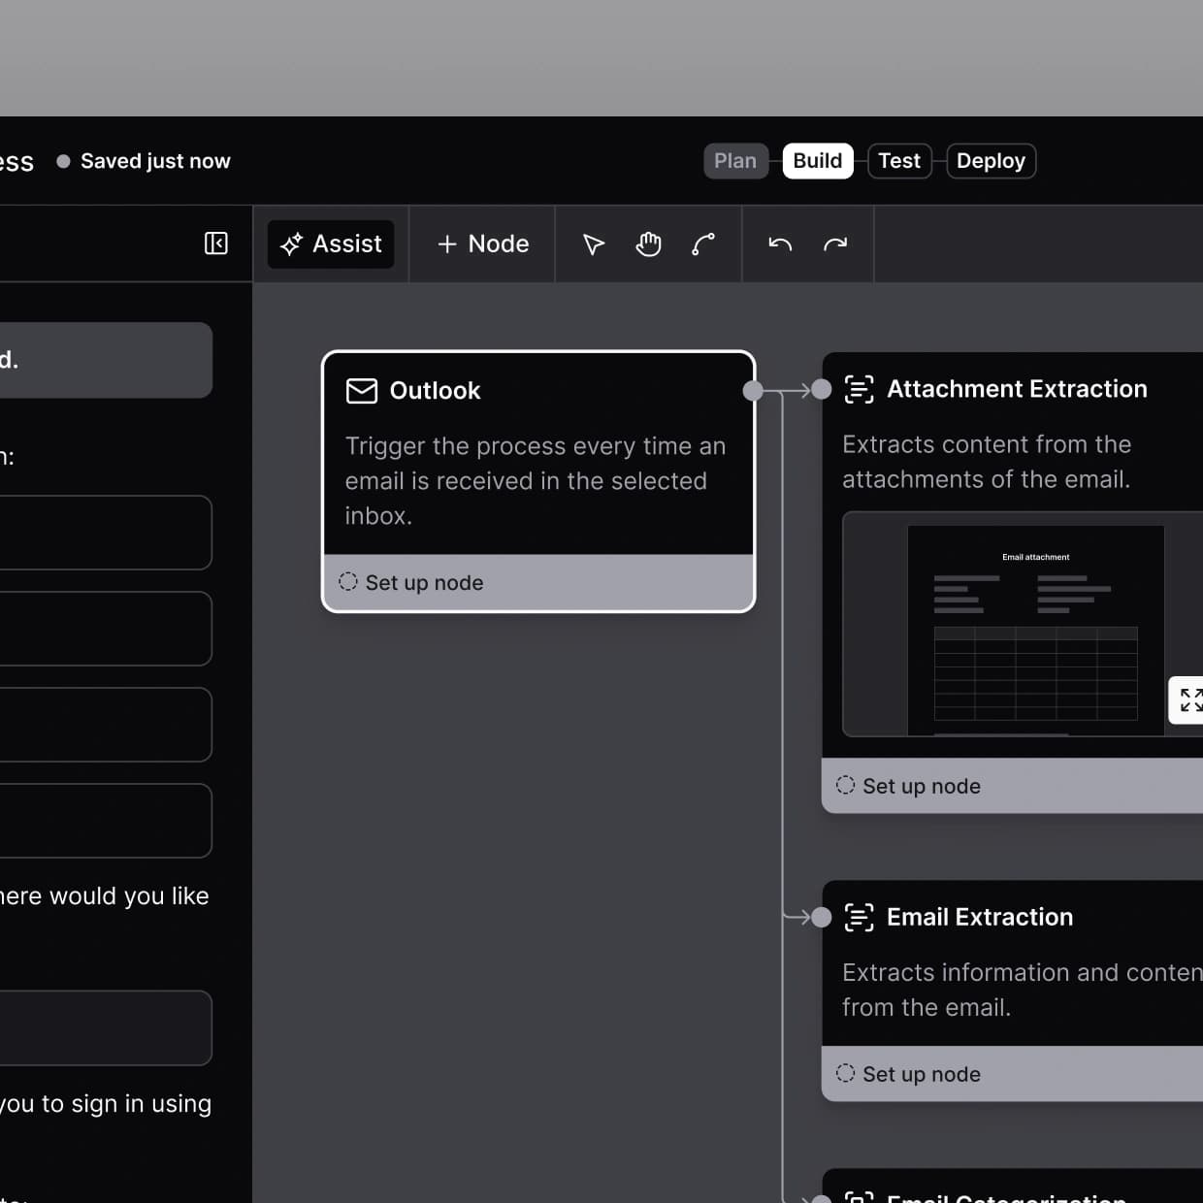Viewport: 1203px width, 1203px height.
Task: Click the Outlook trigger description text
Action: (x=536, y=481)
